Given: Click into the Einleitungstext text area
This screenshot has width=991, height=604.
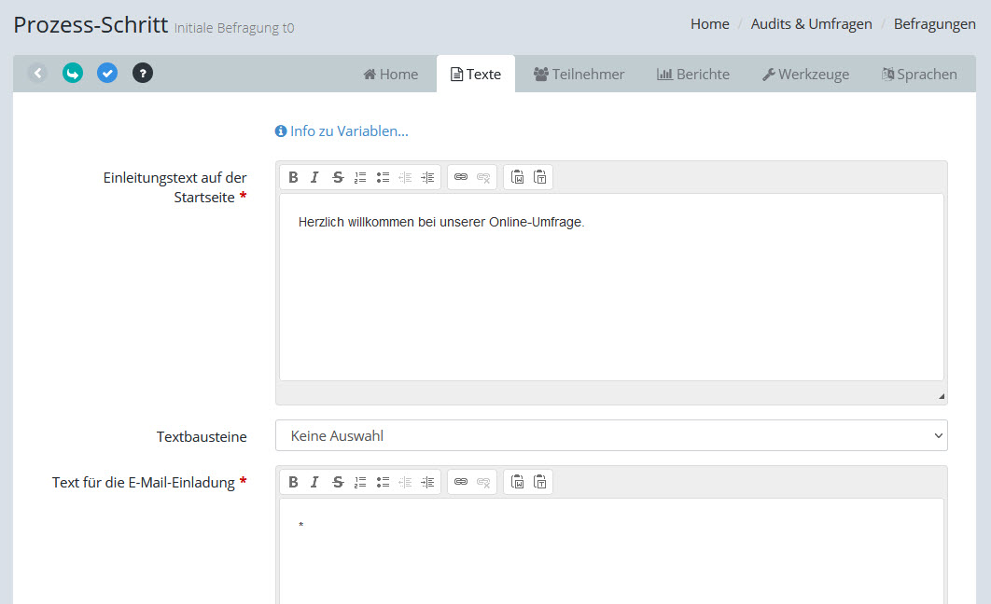Looking at the screenshot, I should pos(611,289).
